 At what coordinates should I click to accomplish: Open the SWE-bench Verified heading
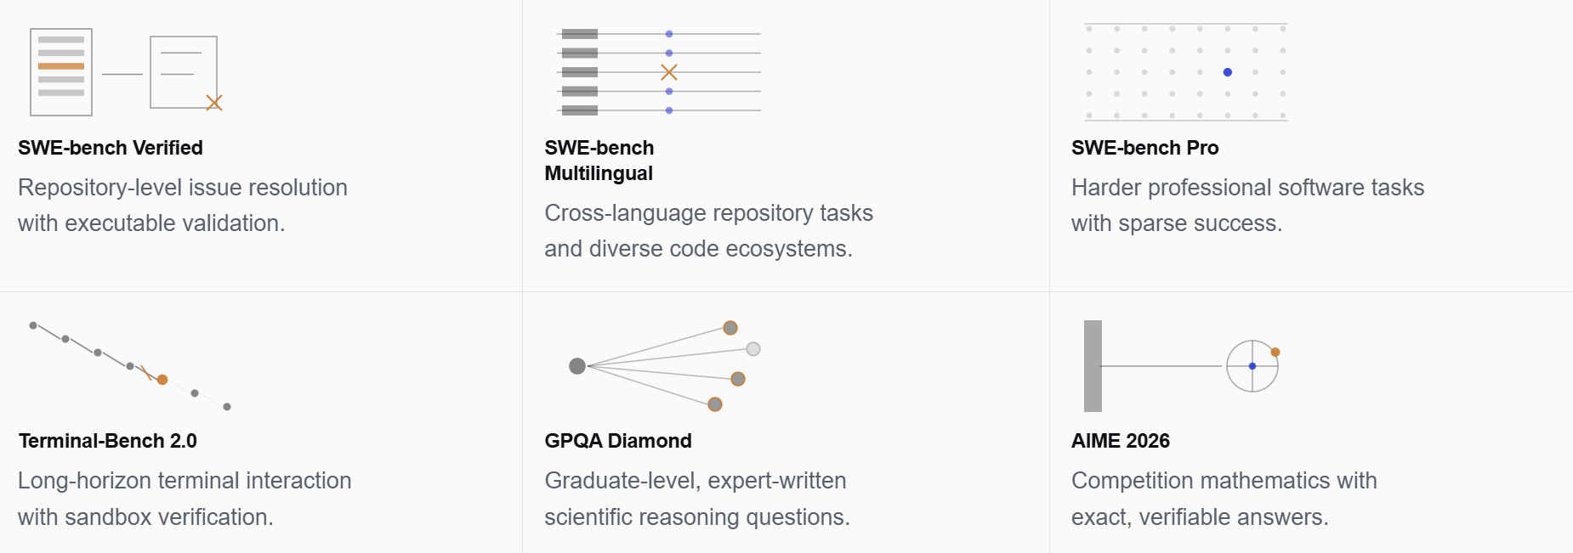111,148
